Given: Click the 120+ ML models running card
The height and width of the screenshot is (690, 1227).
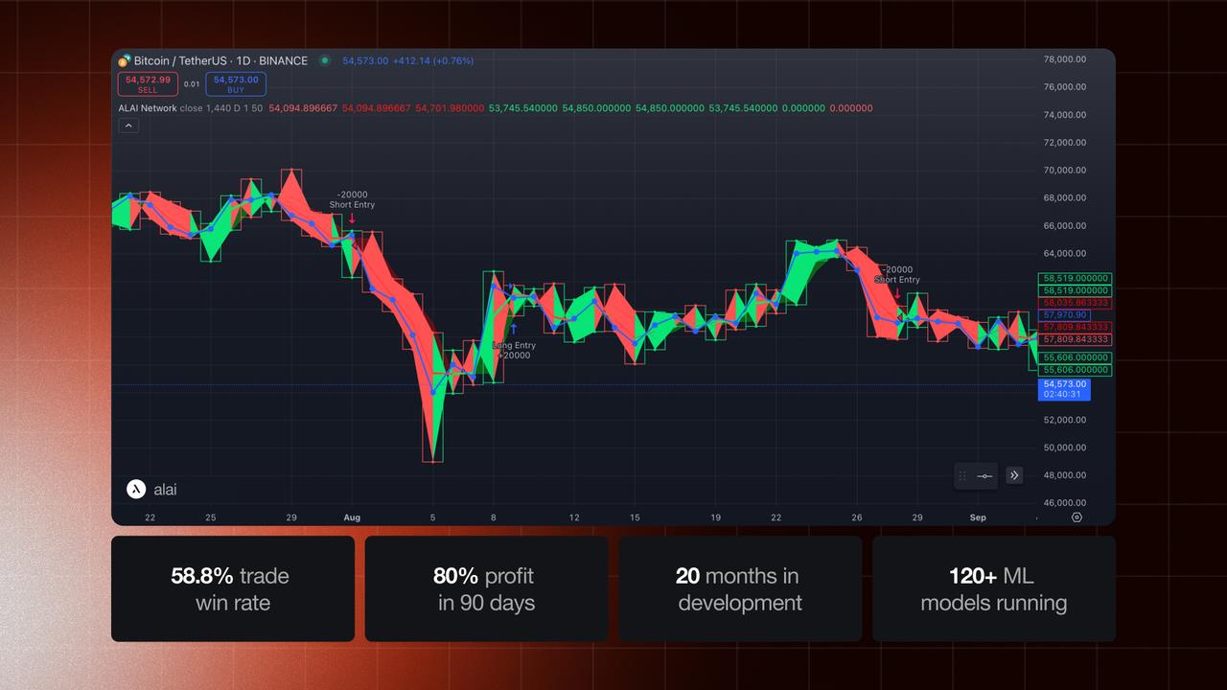Looking at the screenshot, I should point(993,588).
